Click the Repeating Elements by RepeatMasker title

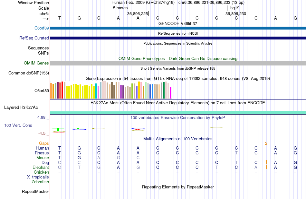coord(178,187)
